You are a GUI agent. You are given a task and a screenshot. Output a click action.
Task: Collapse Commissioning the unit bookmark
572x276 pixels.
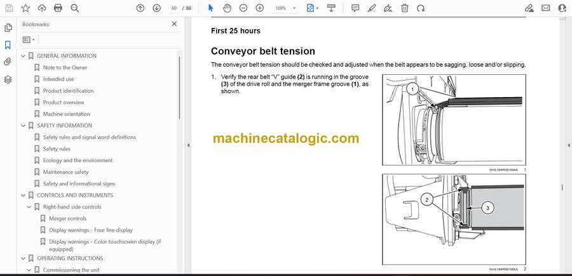pyautogui.click(x=29, y=270)
